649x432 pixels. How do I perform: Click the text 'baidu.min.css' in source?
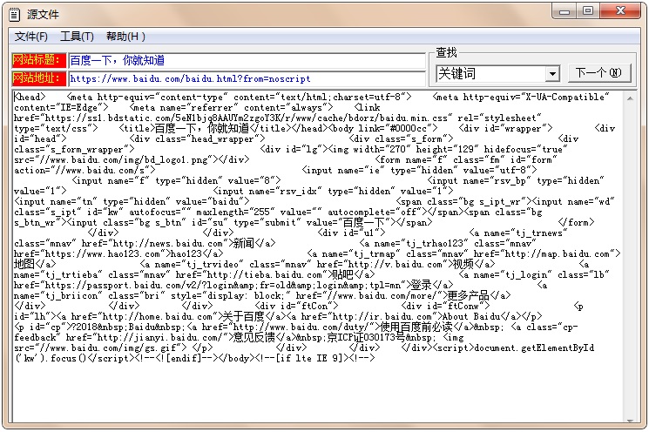tap(414, 118)
